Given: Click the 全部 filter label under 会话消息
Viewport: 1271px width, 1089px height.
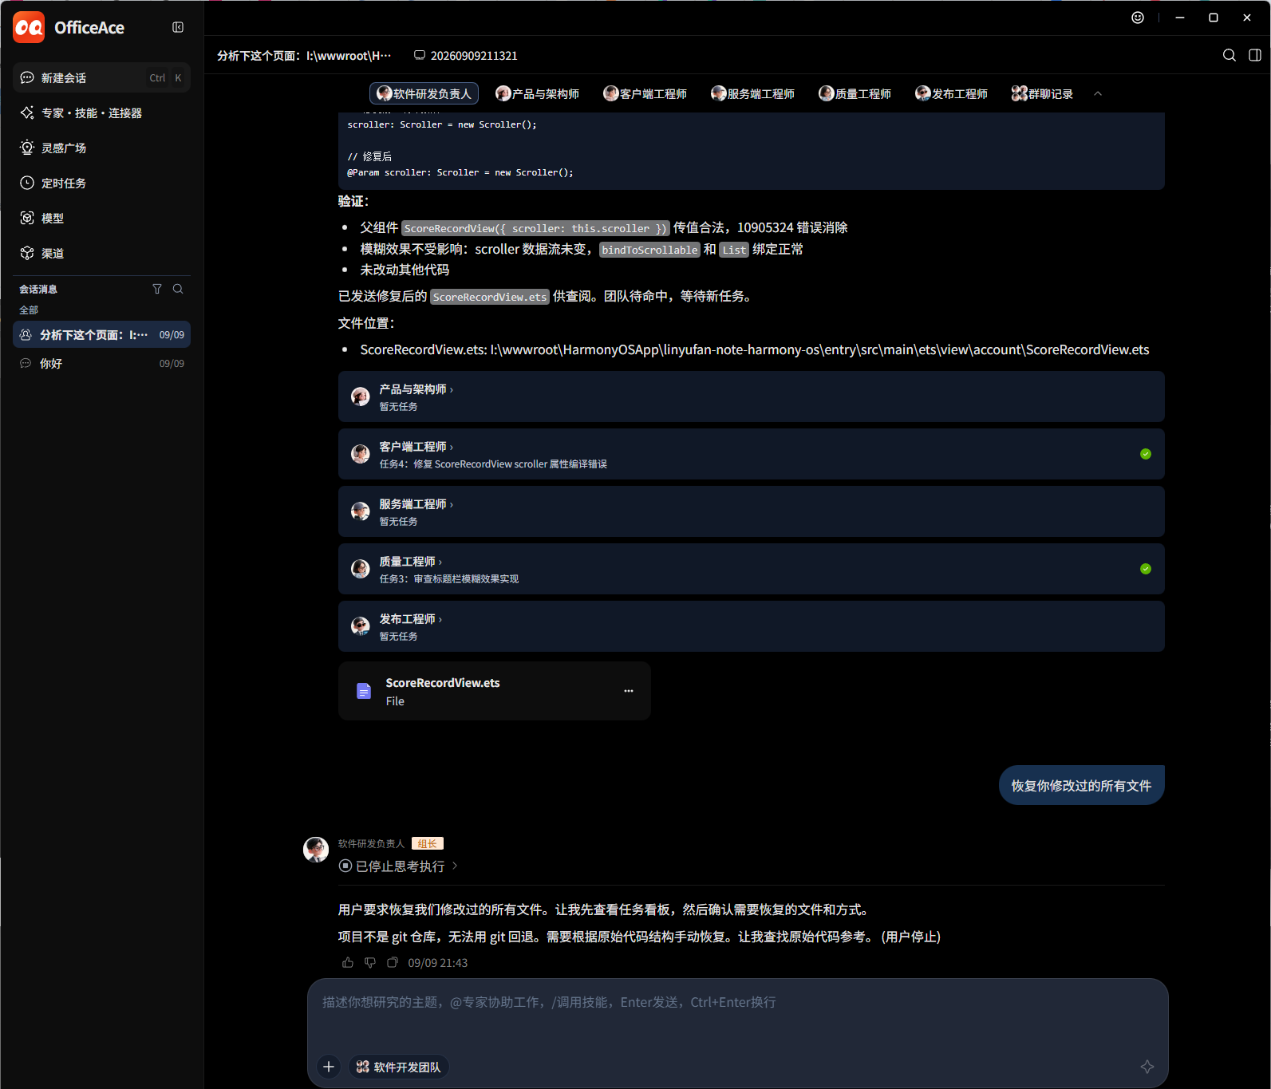Looking at the screenshot, I should 29,310.
